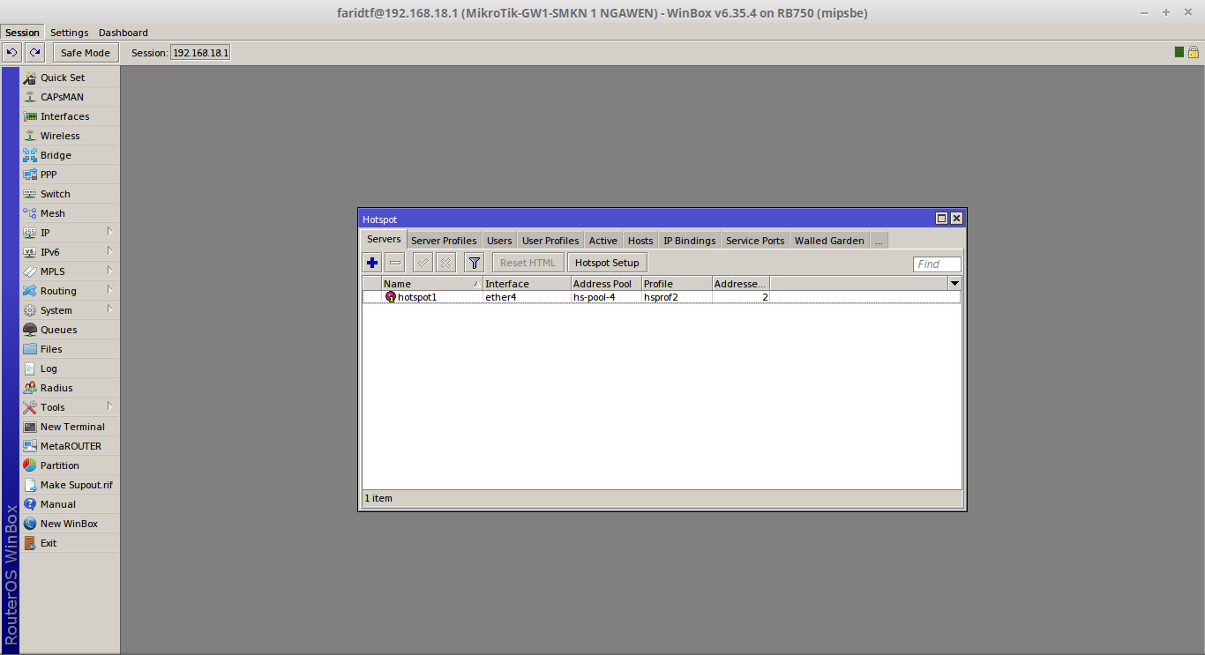Open Partition menu
The image size is (1205, 655).
[69, 465]
